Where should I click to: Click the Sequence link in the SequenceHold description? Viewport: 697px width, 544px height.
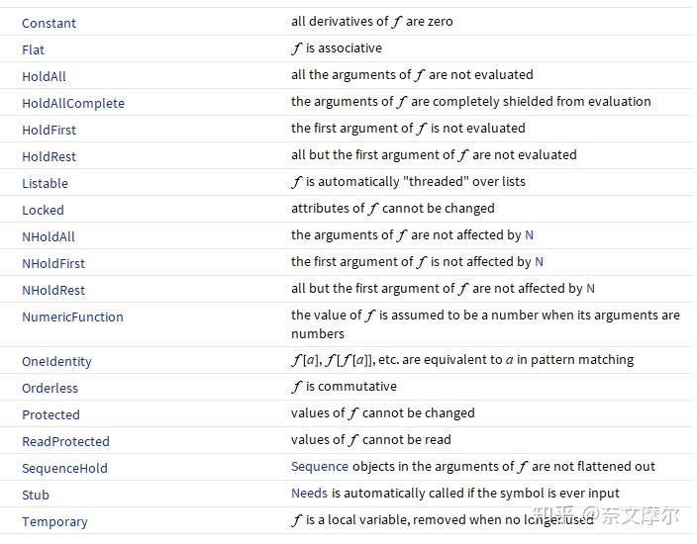point(320,467)
